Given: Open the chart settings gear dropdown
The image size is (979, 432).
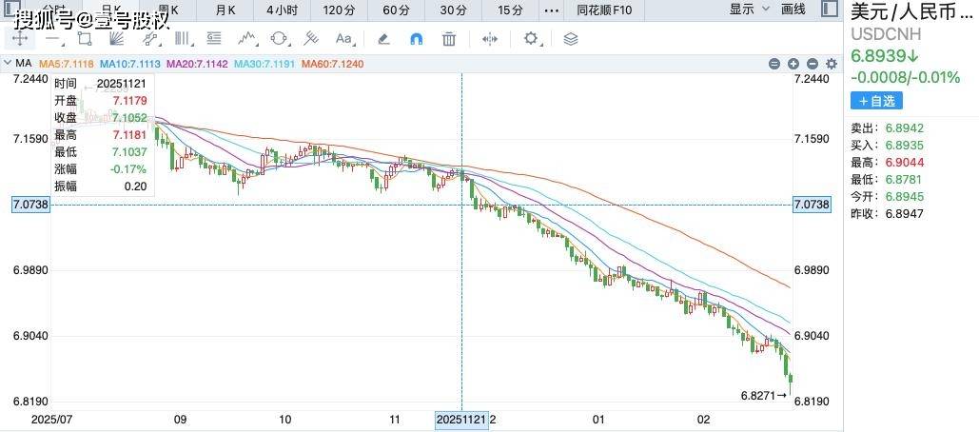Looking at the screenshot, I should pos(534,39).
